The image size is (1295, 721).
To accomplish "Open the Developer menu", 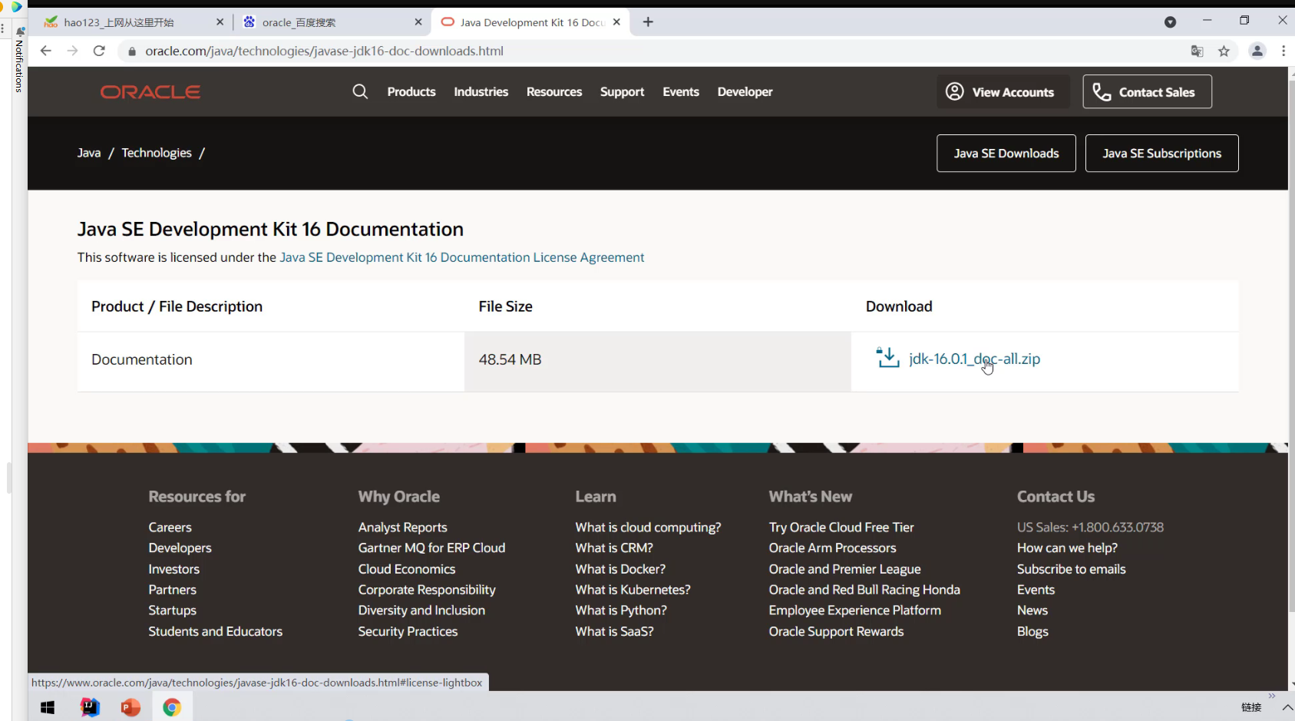I will 745,92.
